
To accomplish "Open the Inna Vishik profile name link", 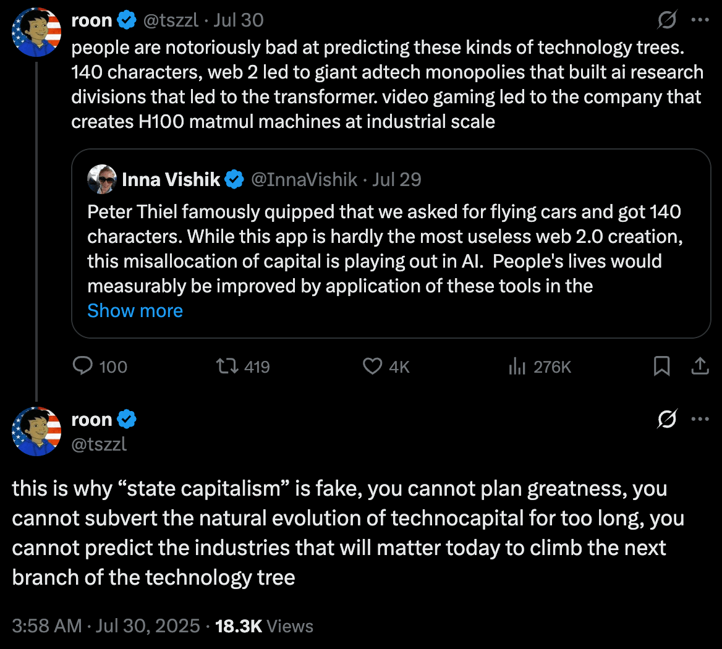I will point(171,180).
